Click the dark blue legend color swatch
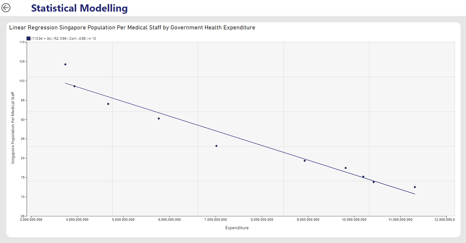 (28, 38)
